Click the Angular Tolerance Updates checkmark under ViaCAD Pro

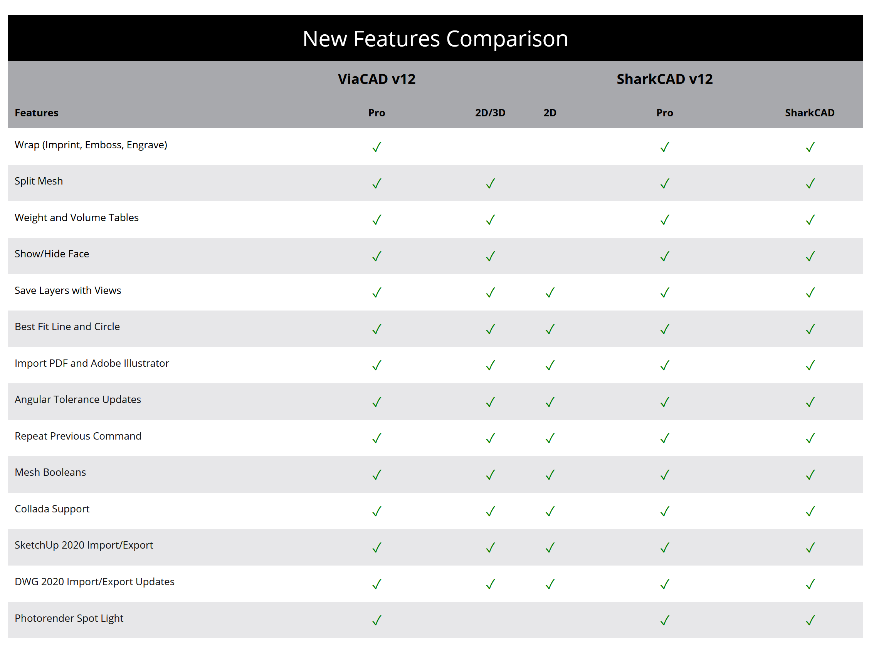click(378, 403)
